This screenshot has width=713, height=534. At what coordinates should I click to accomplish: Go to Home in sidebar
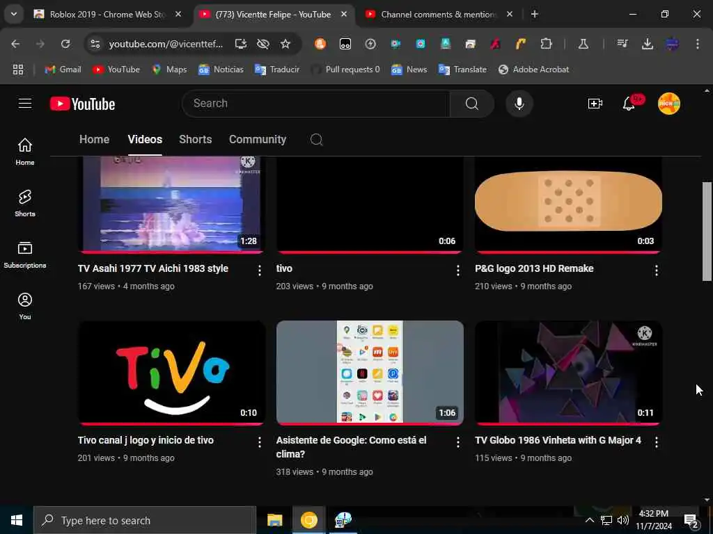click(x=25, y=152)
